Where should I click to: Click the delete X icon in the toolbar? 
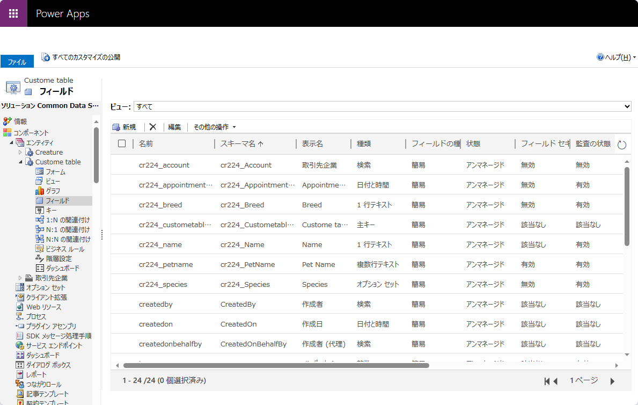click(153, 126)
